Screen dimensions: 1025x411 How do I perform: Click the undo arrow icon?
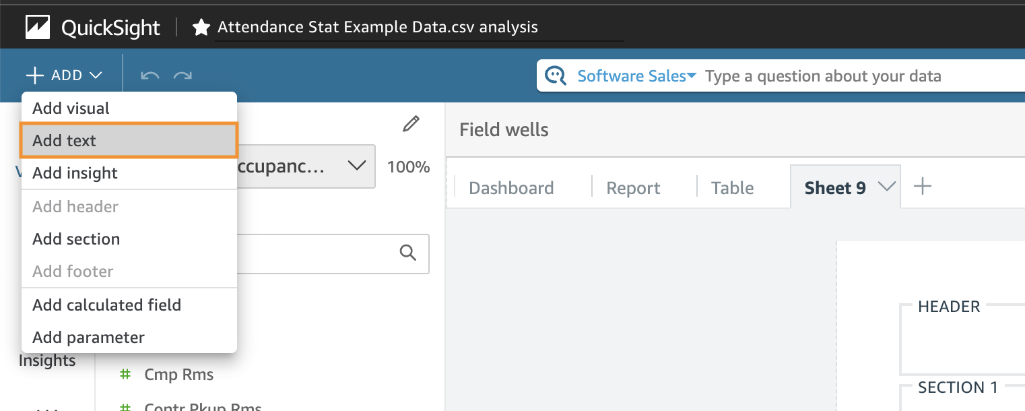coord(150,75)
